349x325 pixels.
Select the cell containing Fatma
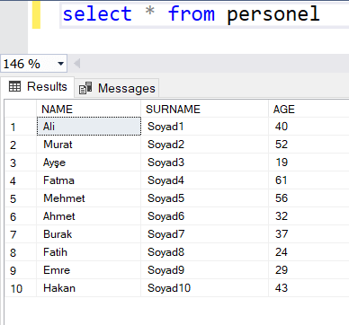pos(89,180)
